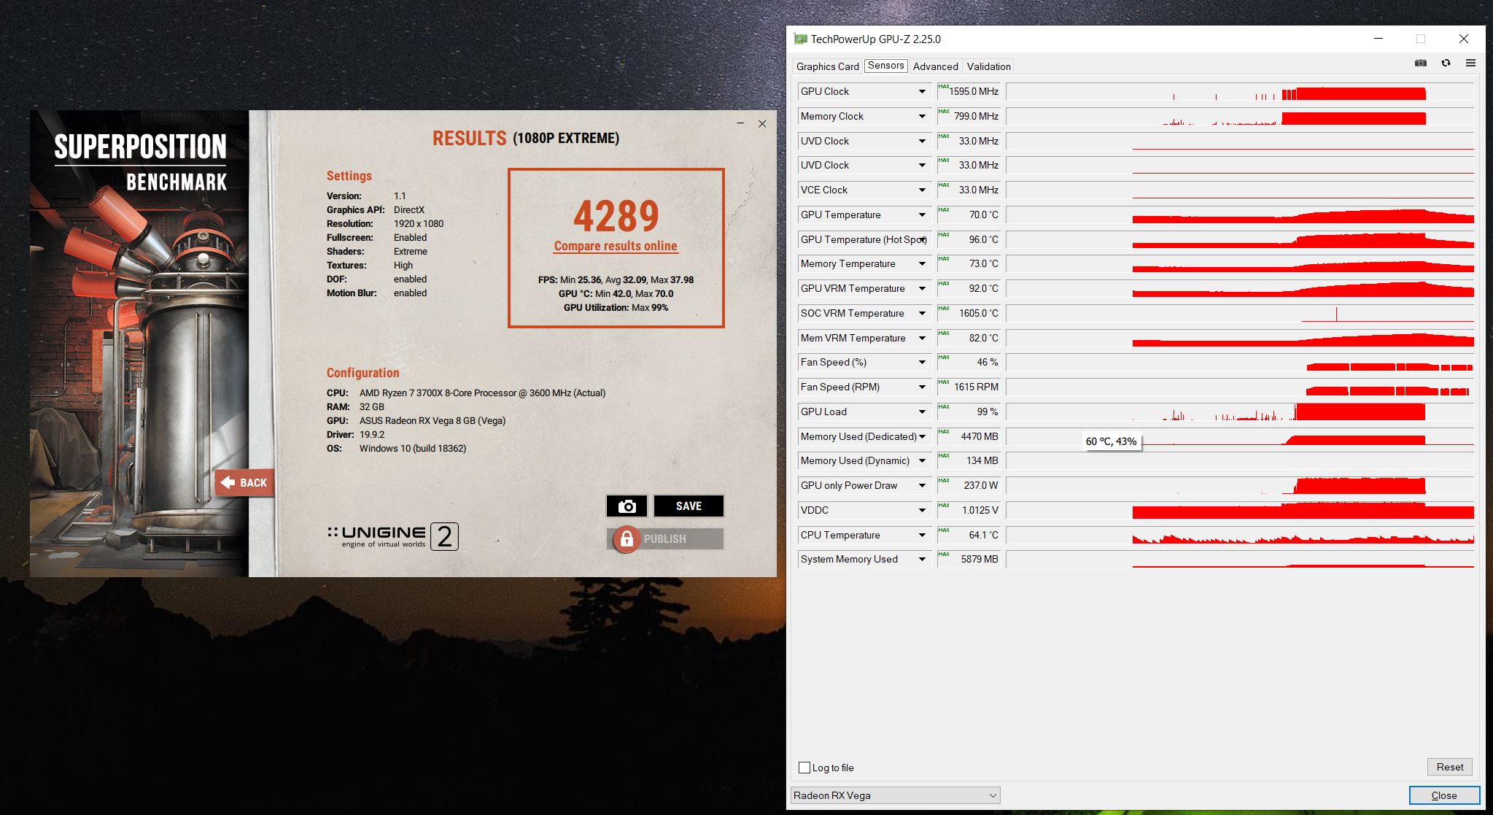1493x815 pixels.
Task: Open the Advanced tab
Action: [935, 66]
